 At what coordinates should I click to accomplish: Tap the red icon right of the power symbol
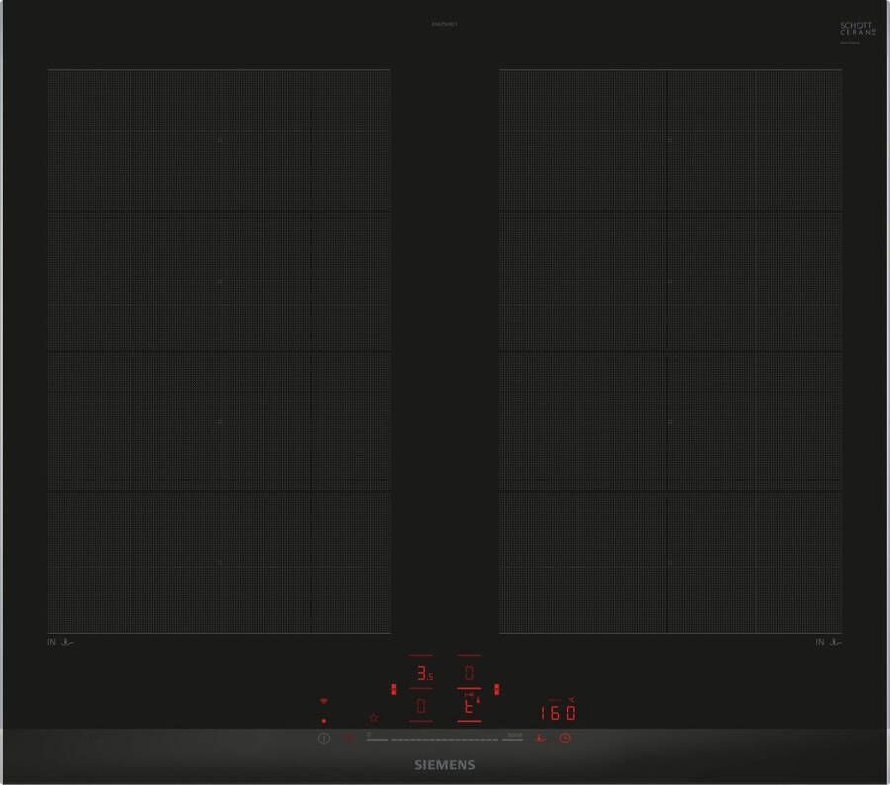coord(348,738)
